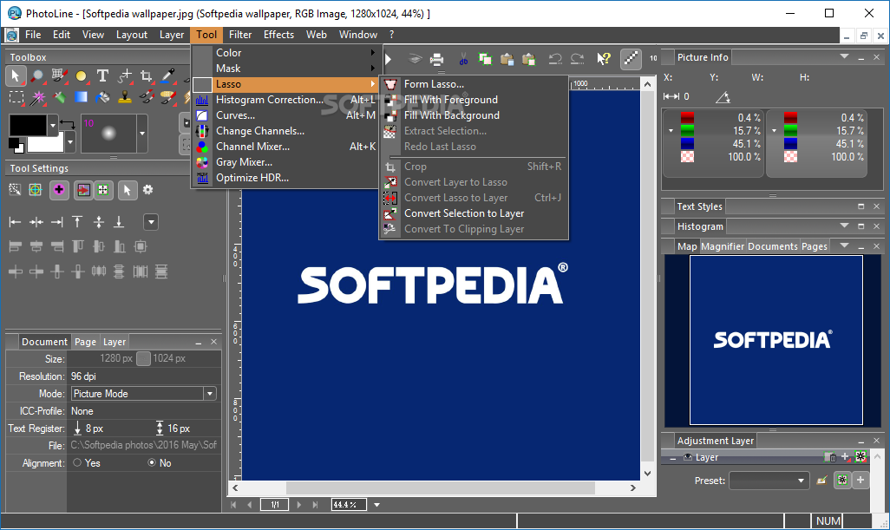Screen dimensions: 890x530
Task: Click align left edges icon in Tool Settings
Action: coord(16,222)
